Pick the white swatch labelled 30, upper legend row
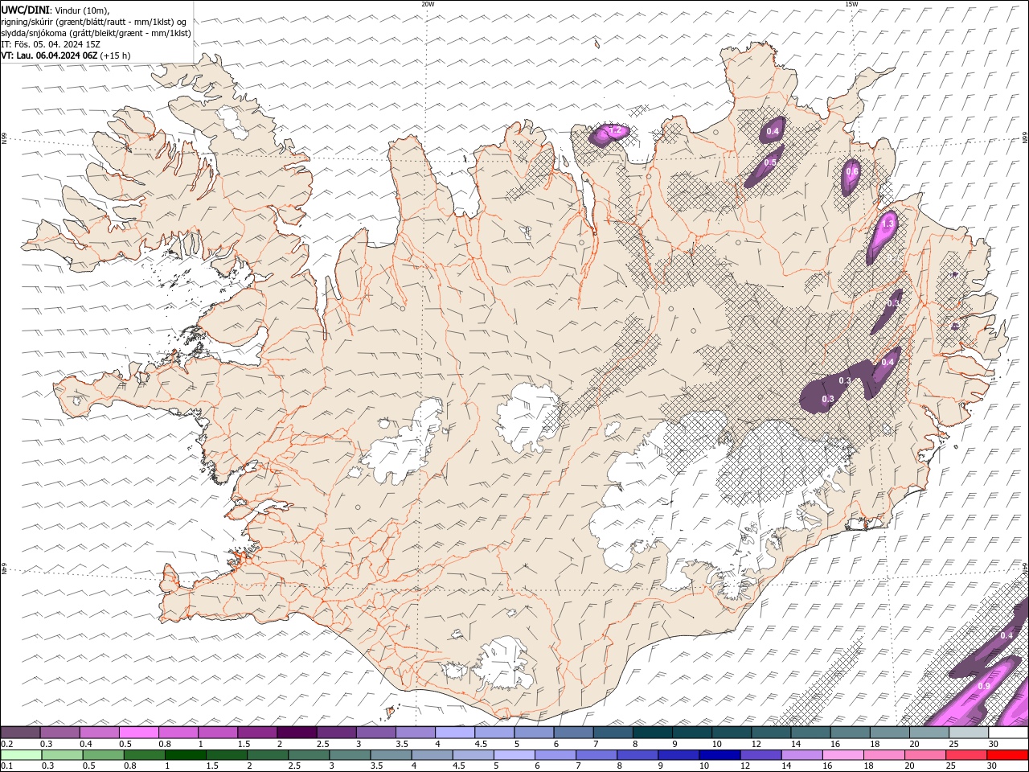 pos(1008,733)
